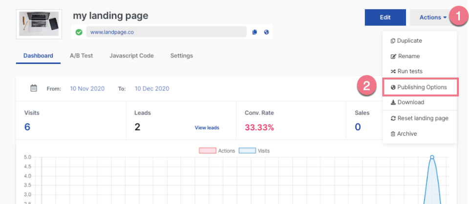This screenshot has height=204, width=469.
Task: Click Archive in Actions menu
Action: pyautogui.click(x=407, y=134)
